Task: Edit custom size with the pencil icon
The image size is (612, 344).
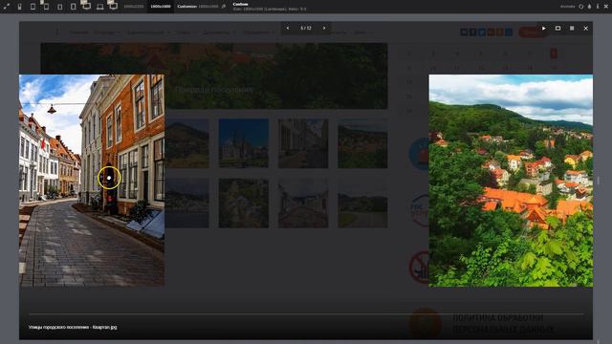Action: [x=224, y=7]
